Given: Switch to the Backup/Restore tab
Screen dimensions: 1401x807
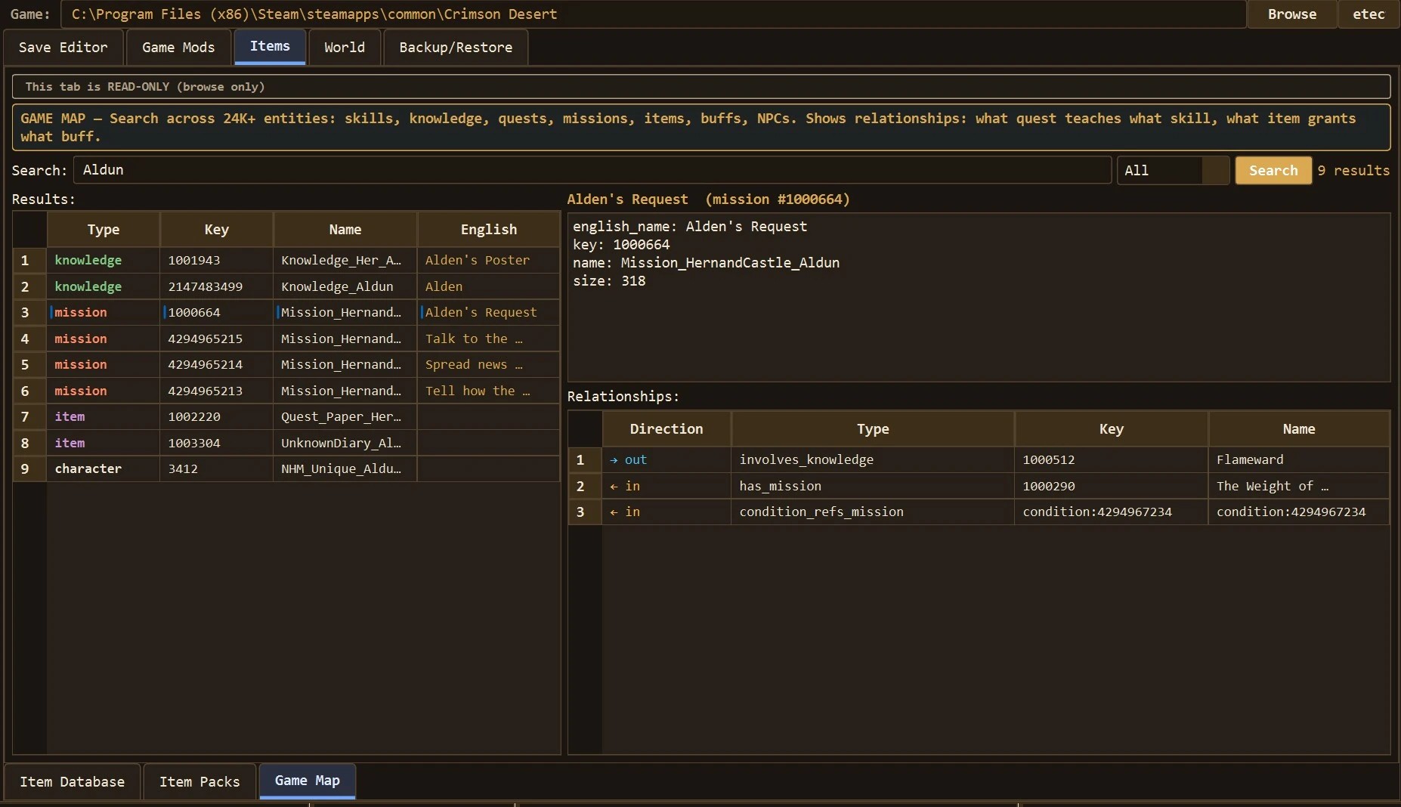Looking at the screenshot, I should tap(456, 48).
